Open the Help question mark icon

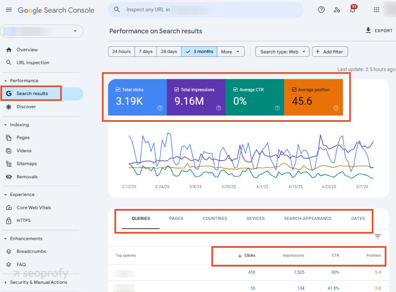pos(321,10)
